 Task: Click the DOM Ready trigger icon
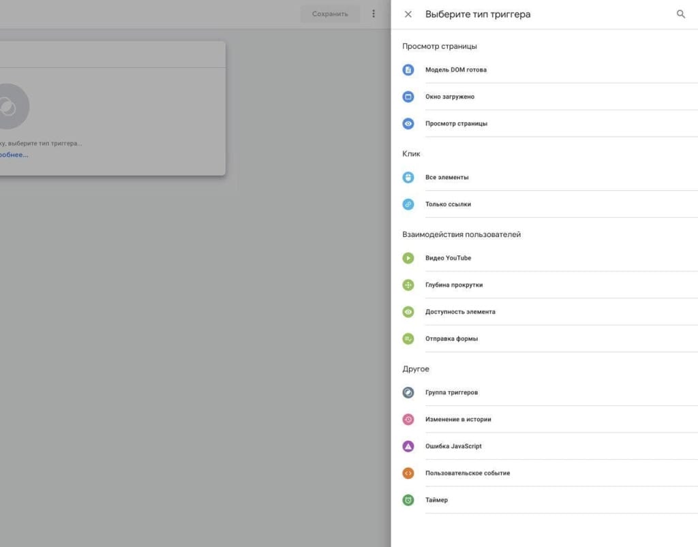(x=408, y=70)
